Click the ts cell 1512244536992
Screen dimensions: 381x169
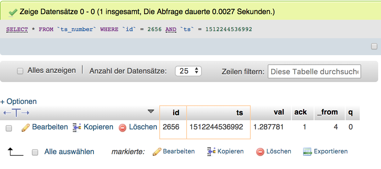[216, 127]
